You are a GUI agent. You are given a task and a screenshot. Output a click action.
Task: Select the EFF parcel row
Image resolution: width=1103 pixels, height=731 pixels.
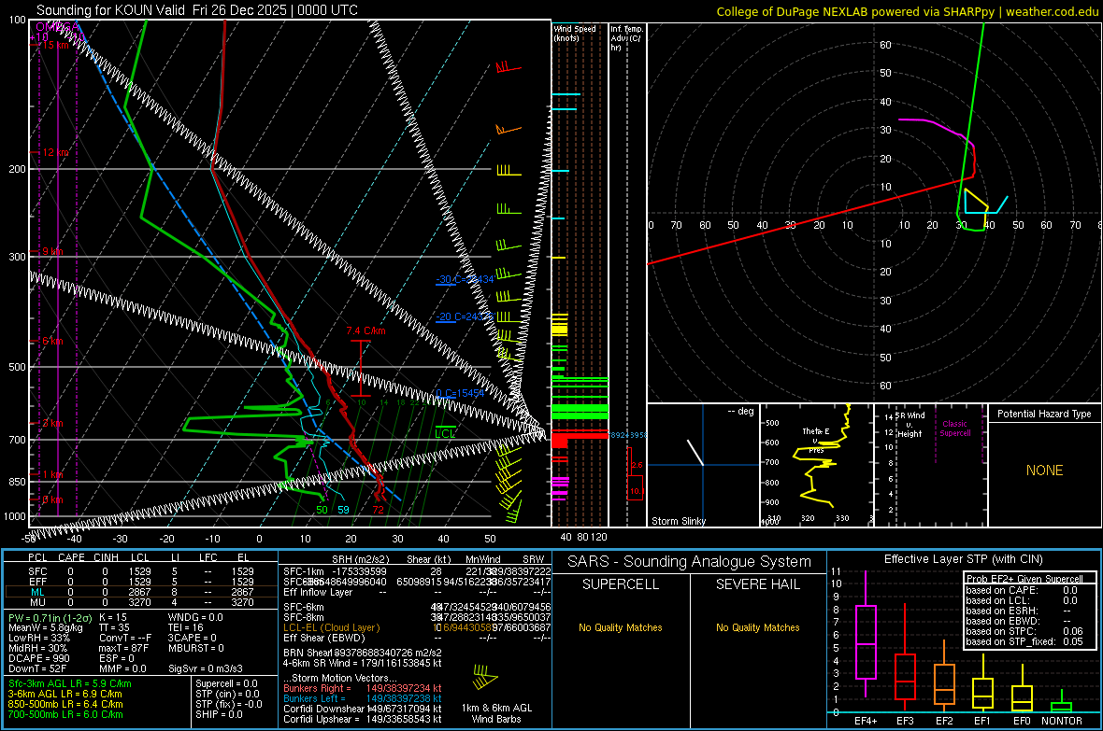coord(141,582)
